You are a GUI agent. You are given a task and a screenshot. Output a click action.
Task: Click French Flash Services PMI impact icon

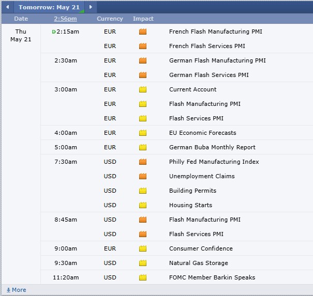click(143, 46)
